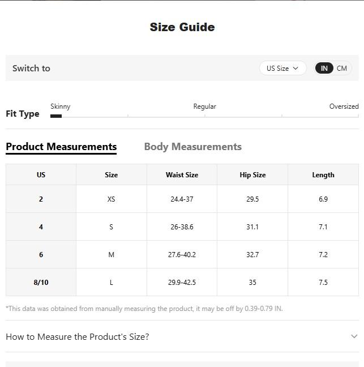The image size is (364, 367).
Task: Click the Oversized fit type label
Action: 344,106
